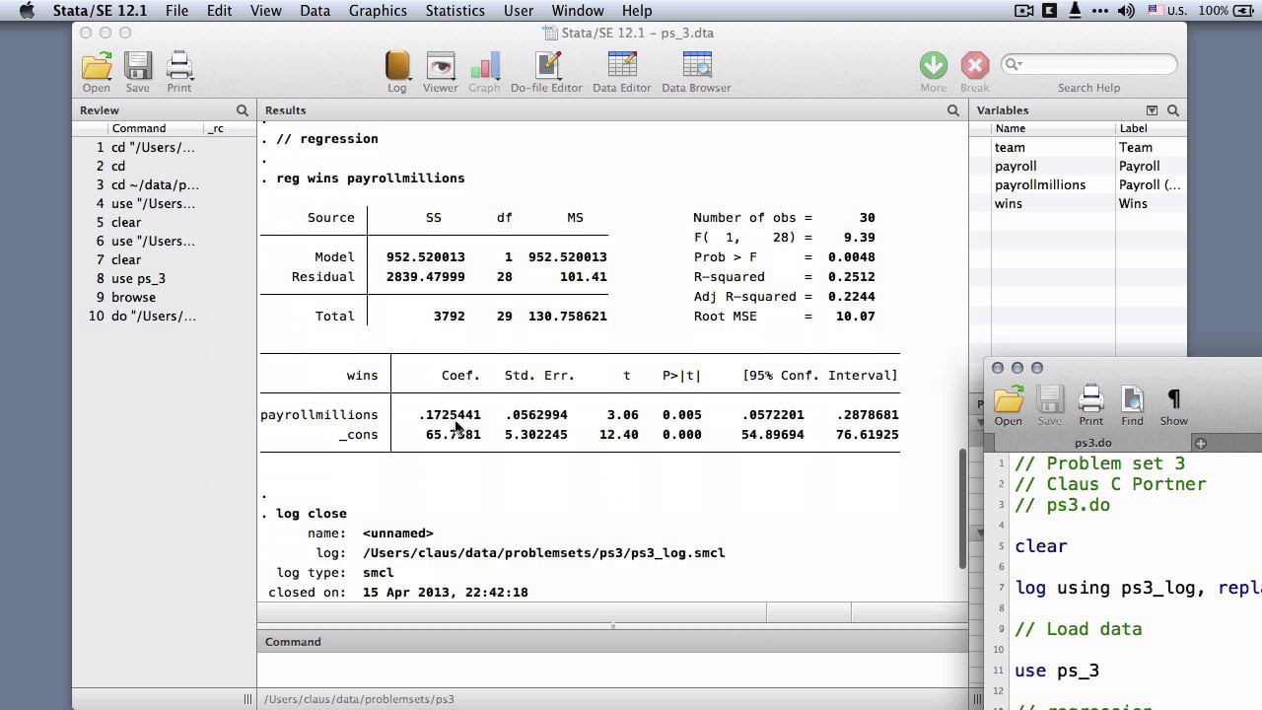
Task: Open the Data Editor
Action: tap(622, 66)
